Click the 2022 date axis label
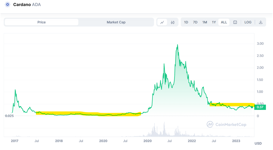The height and width of the screenshot is (150, 273). pyautogui.click(x=192, y=141)
